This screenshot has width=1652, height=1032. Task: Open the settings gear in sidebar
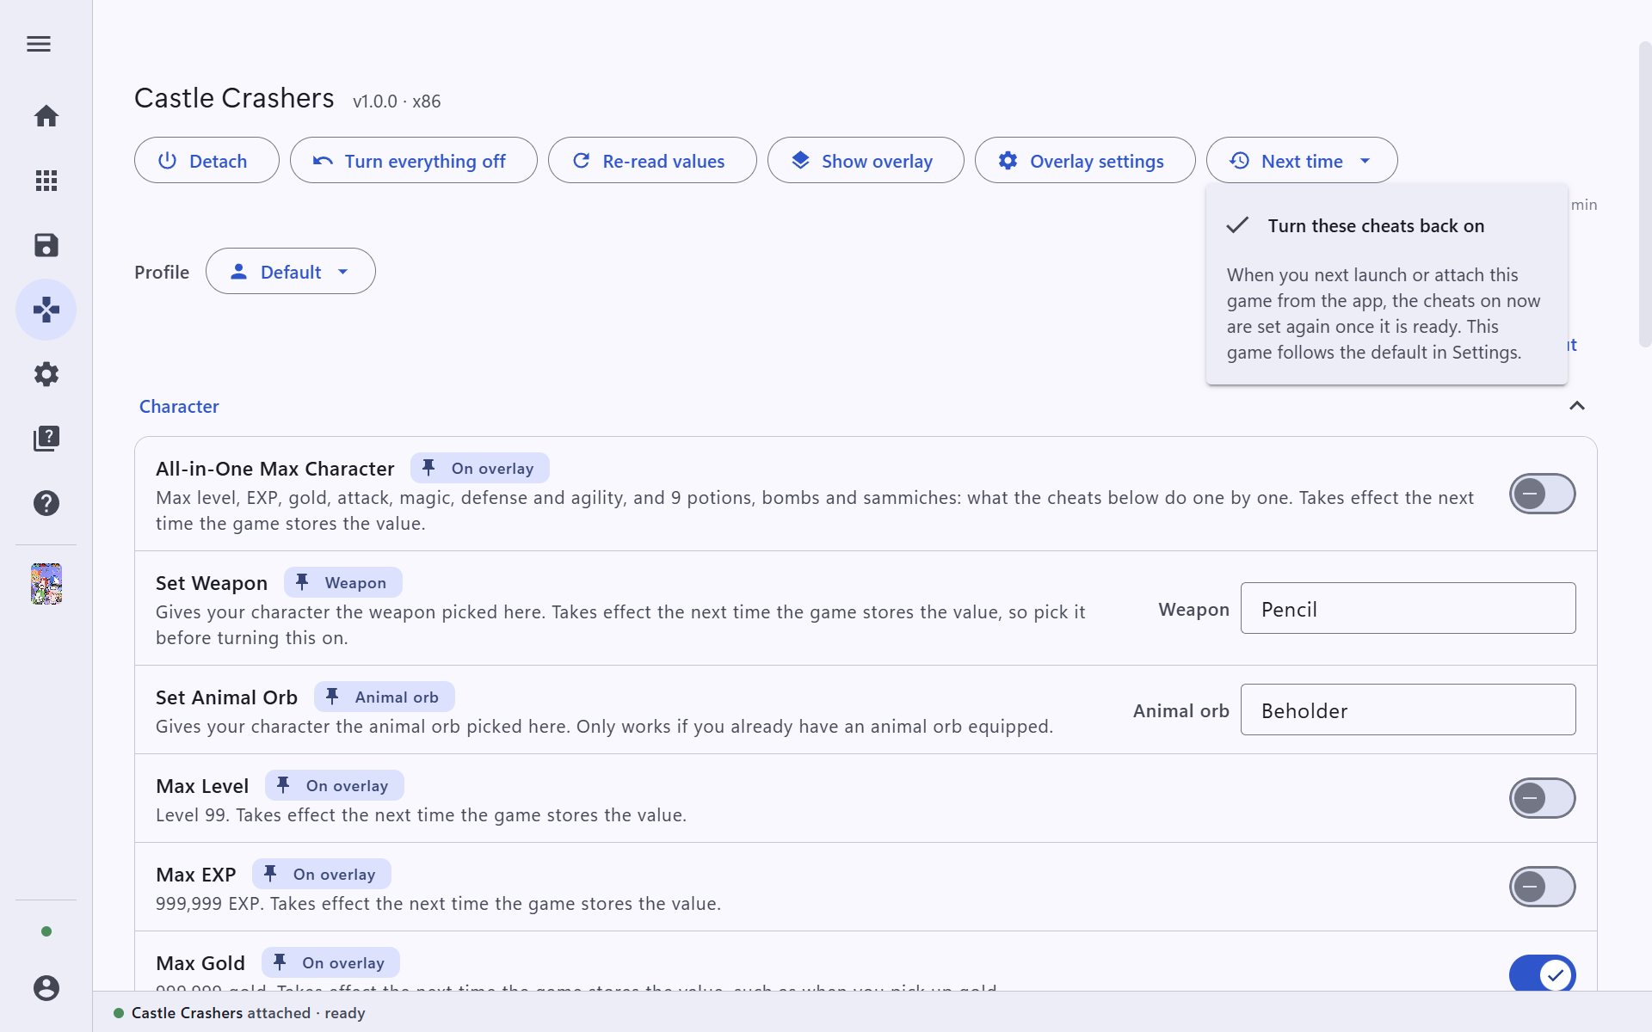click(46, 374)
